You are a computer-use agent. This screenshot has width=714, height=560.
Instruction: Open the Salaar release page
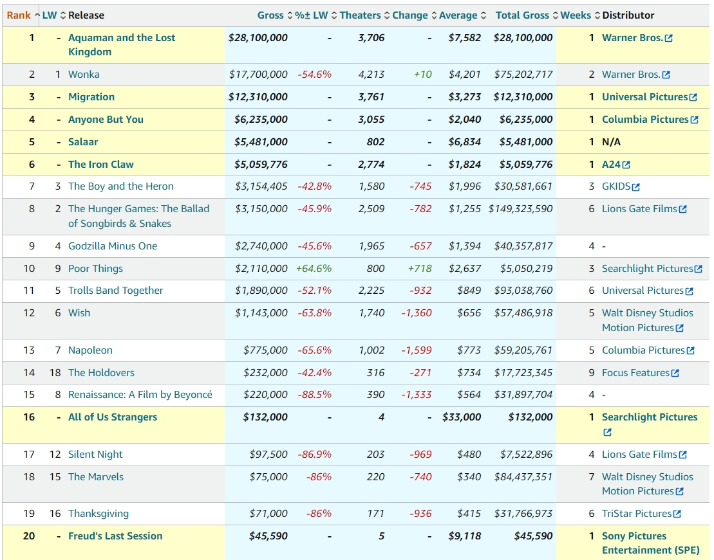83,142
